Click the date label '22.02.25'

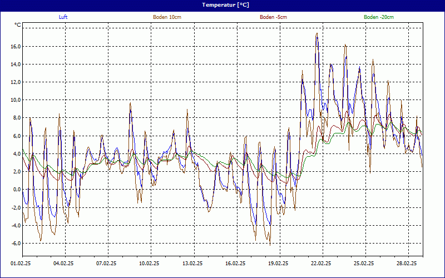click(321, 264)
